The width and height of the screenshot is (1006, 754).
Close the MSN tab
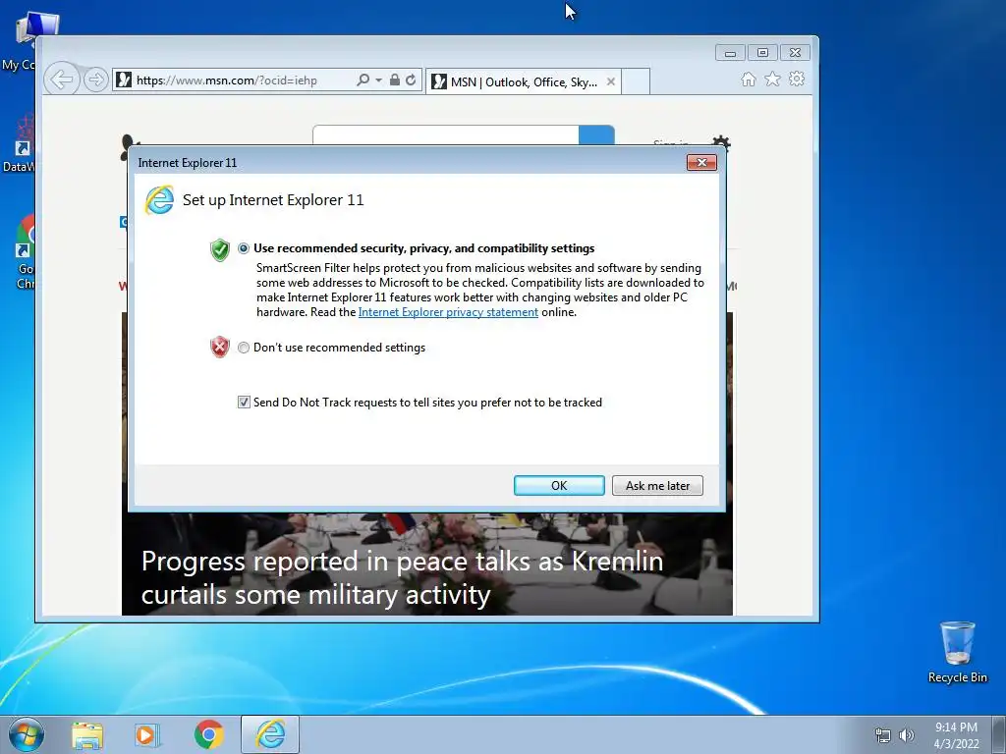(x=611, y=81)
